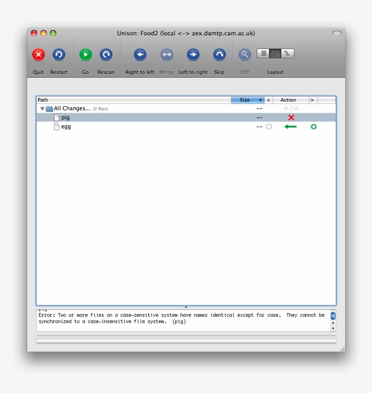The height and width of the screenshot is (393, 372).
Task: Click the egg file entry
Action: tap(66, 127)
